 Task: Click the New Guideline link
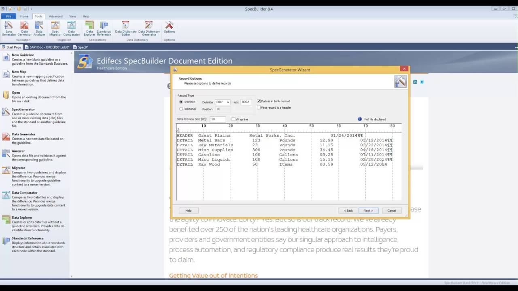(23, 55)
